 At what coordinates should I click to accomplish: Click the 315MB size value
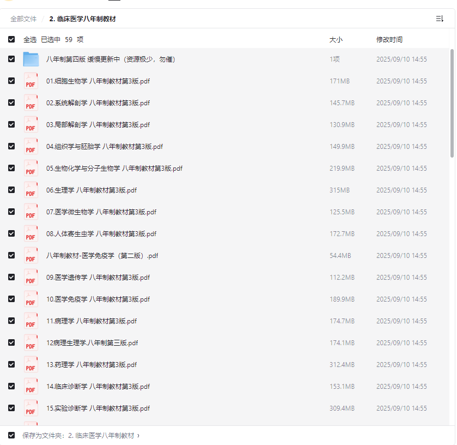click(339, 190)
